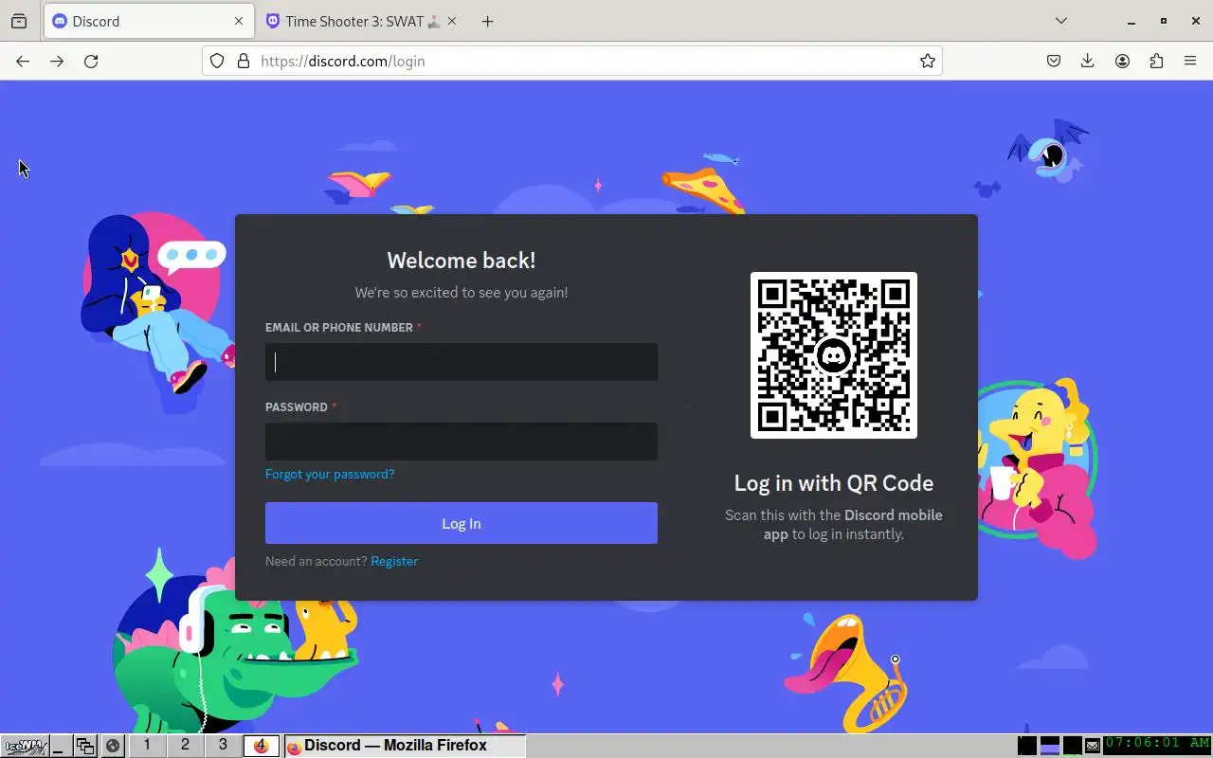Switch to the Time Shooter 3: SWAT tab
Image resolution: width=1213 pixels, height=758 pixels.
tap(361, 21)
